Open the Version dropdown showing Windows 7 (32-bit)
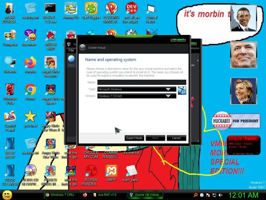Screen dimensions: 266x200 (137, 96)
